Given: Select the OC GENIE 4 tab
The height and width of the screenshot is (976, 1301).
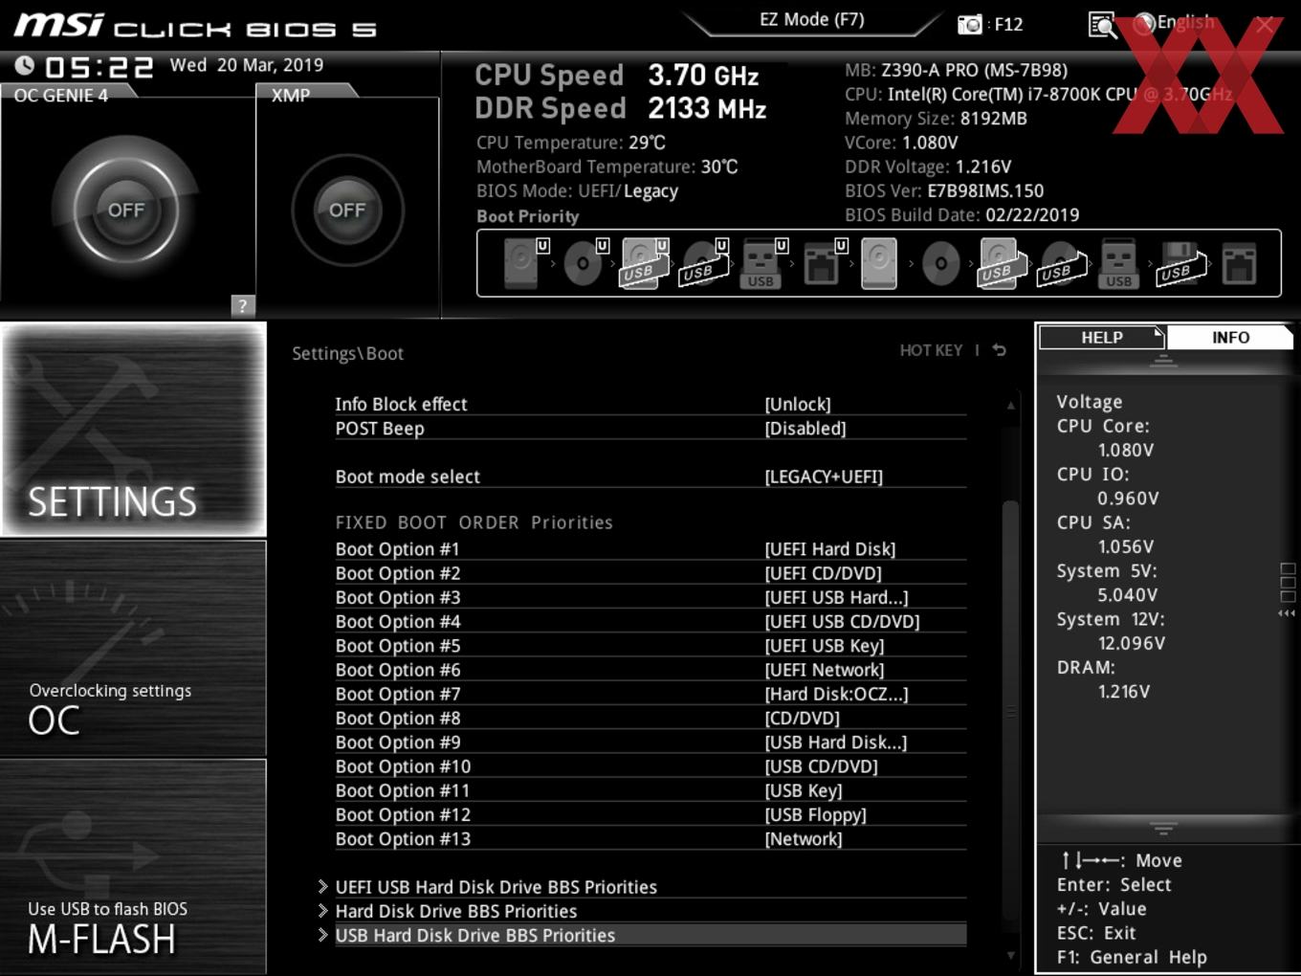Looking at the screenshot, I should [x=61, y=95].
